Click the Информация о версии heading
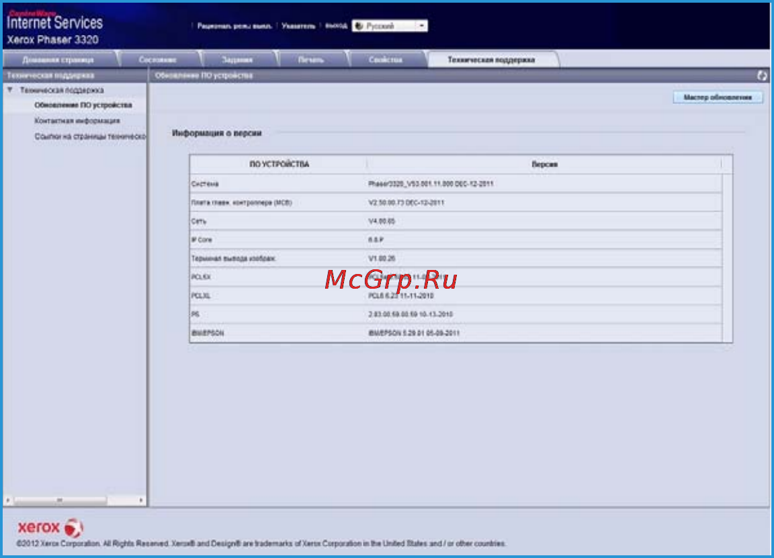The height and width of the screenshot is (558, 774). point(217,133)
